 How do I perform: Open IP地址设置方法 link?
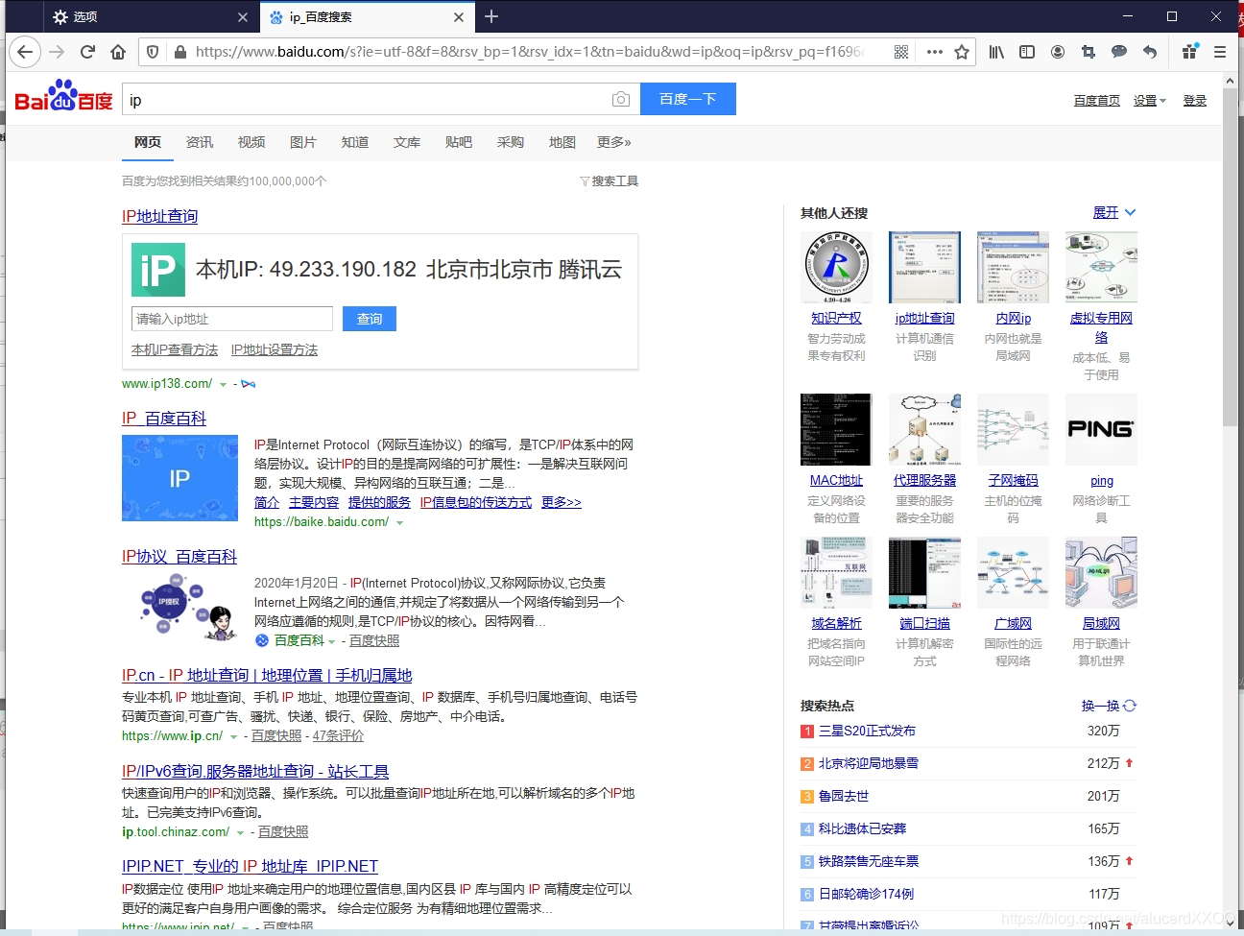tap(275, 349)
